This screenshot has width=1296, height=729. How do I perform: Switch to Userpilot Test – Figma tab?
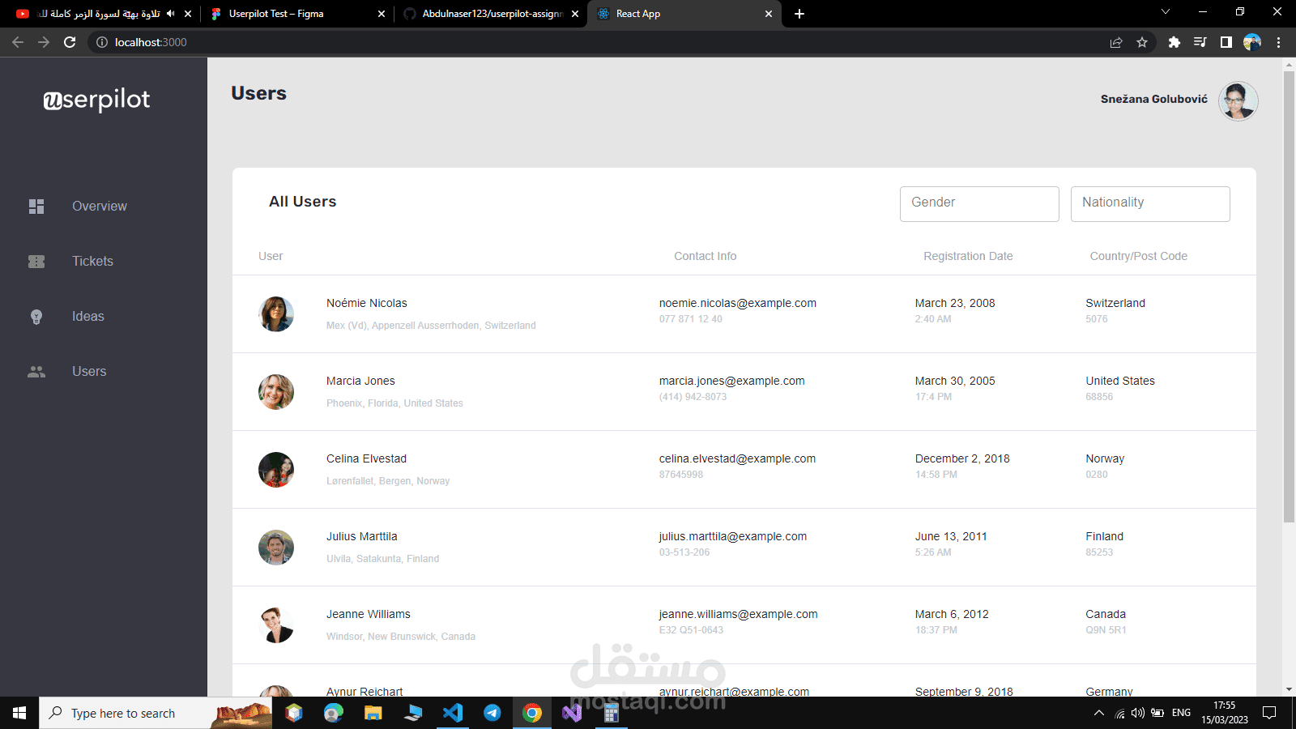[x=296, y=14]
